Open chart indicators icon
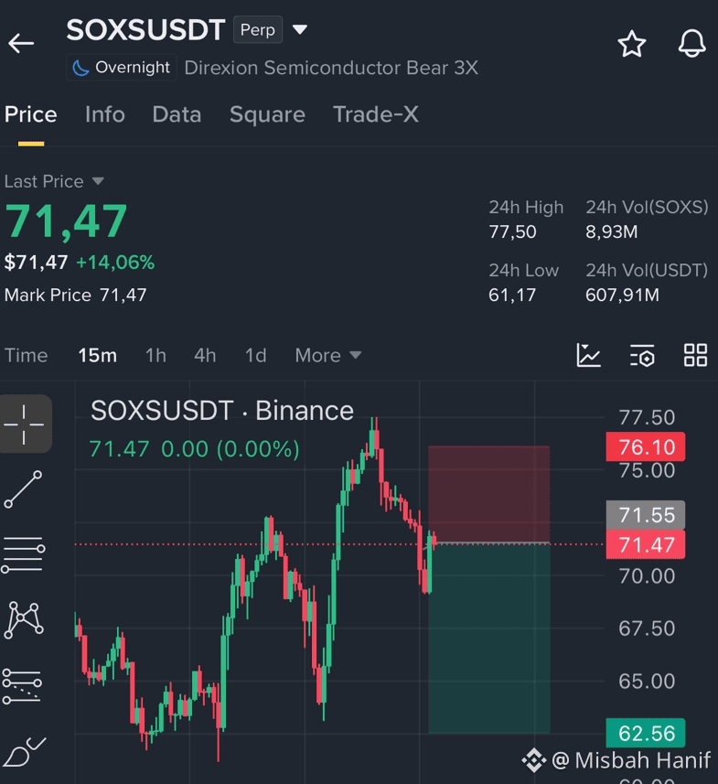718x784 pixels. point(588,356)
